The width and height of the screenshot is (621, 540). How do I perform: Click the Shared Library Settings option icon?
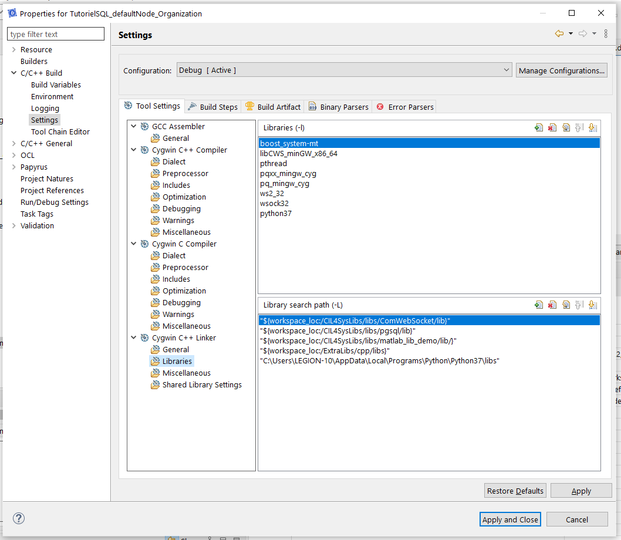[155, 384]
